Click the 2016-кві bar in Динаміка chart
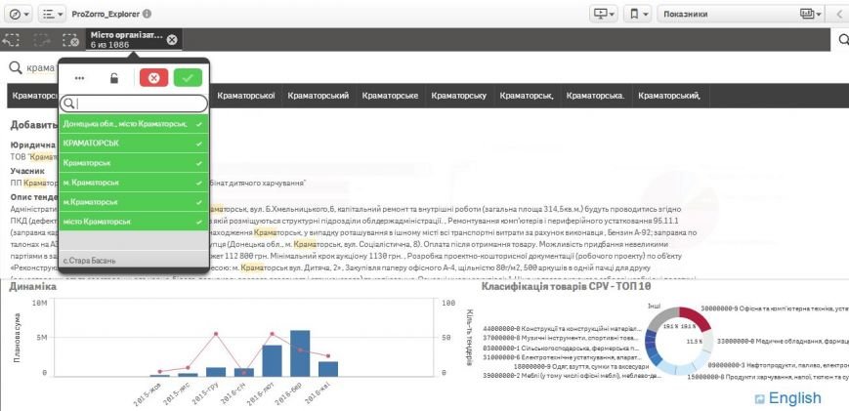Image resolution: width=849 pixels, height=411 pixels. (328, 369)
